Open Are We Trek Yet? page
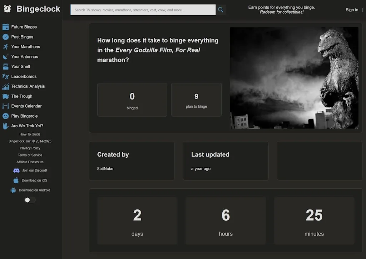The image size is (366, 259). pos(27,126)
